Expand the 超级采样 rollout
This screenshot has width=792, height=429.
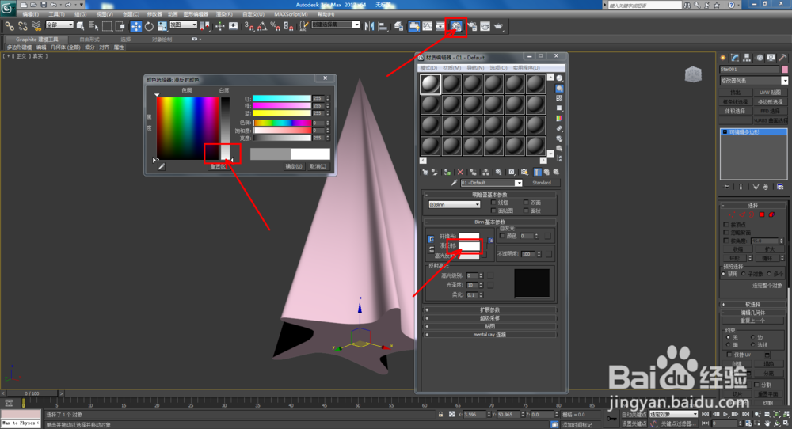[x=489, y=318]
